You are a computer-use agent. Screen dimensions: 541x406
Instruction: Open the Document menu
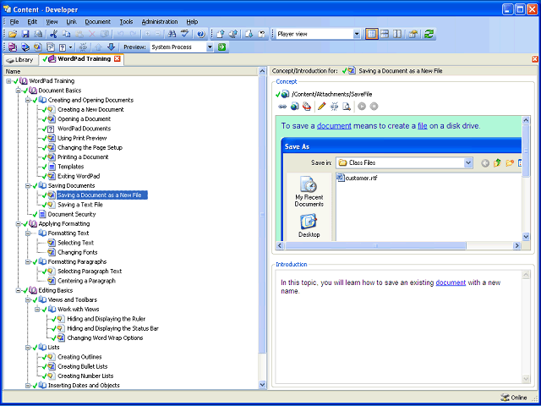[x=98, y=22]
